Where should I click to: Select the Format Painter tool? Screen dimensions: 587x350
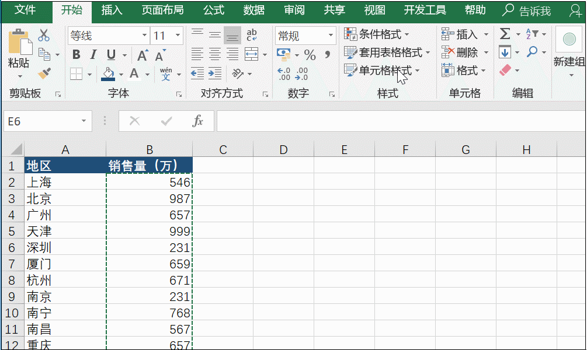pyautogui.click(x=44, y=73)
